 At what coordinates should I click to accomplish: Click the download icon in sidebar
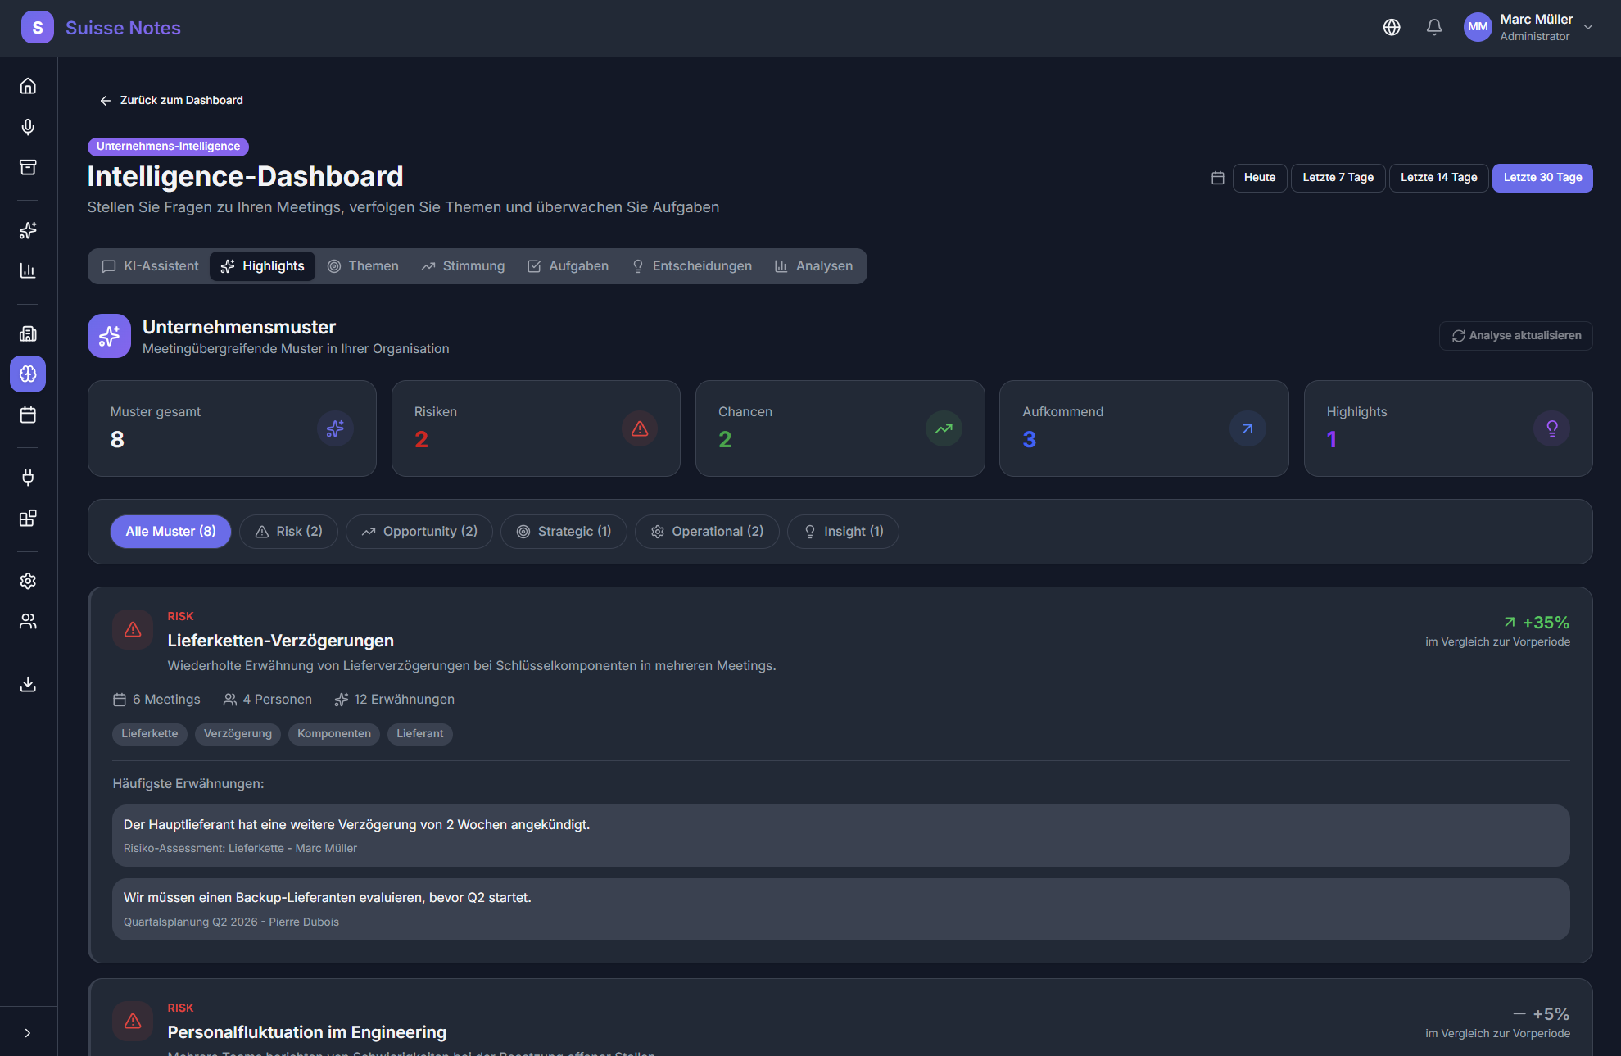[x=28, y=684]
